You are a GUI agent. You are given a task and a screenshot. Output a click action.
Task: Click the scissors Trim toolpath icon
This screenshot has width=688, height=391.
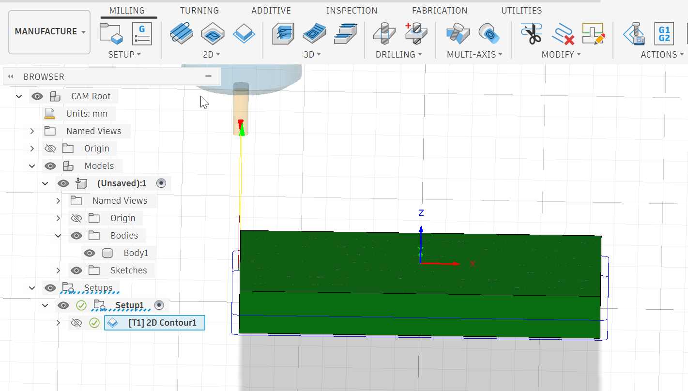tap(532, 33)
